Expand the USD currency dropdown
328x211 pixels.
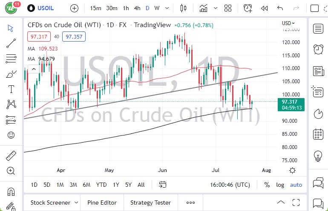coord(288,23)
